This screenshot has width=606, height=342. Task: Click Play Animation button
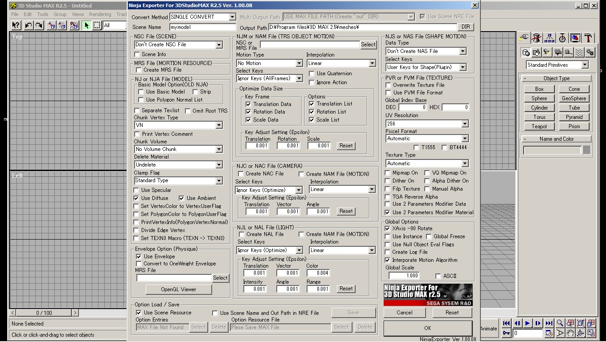click(528, 323)
